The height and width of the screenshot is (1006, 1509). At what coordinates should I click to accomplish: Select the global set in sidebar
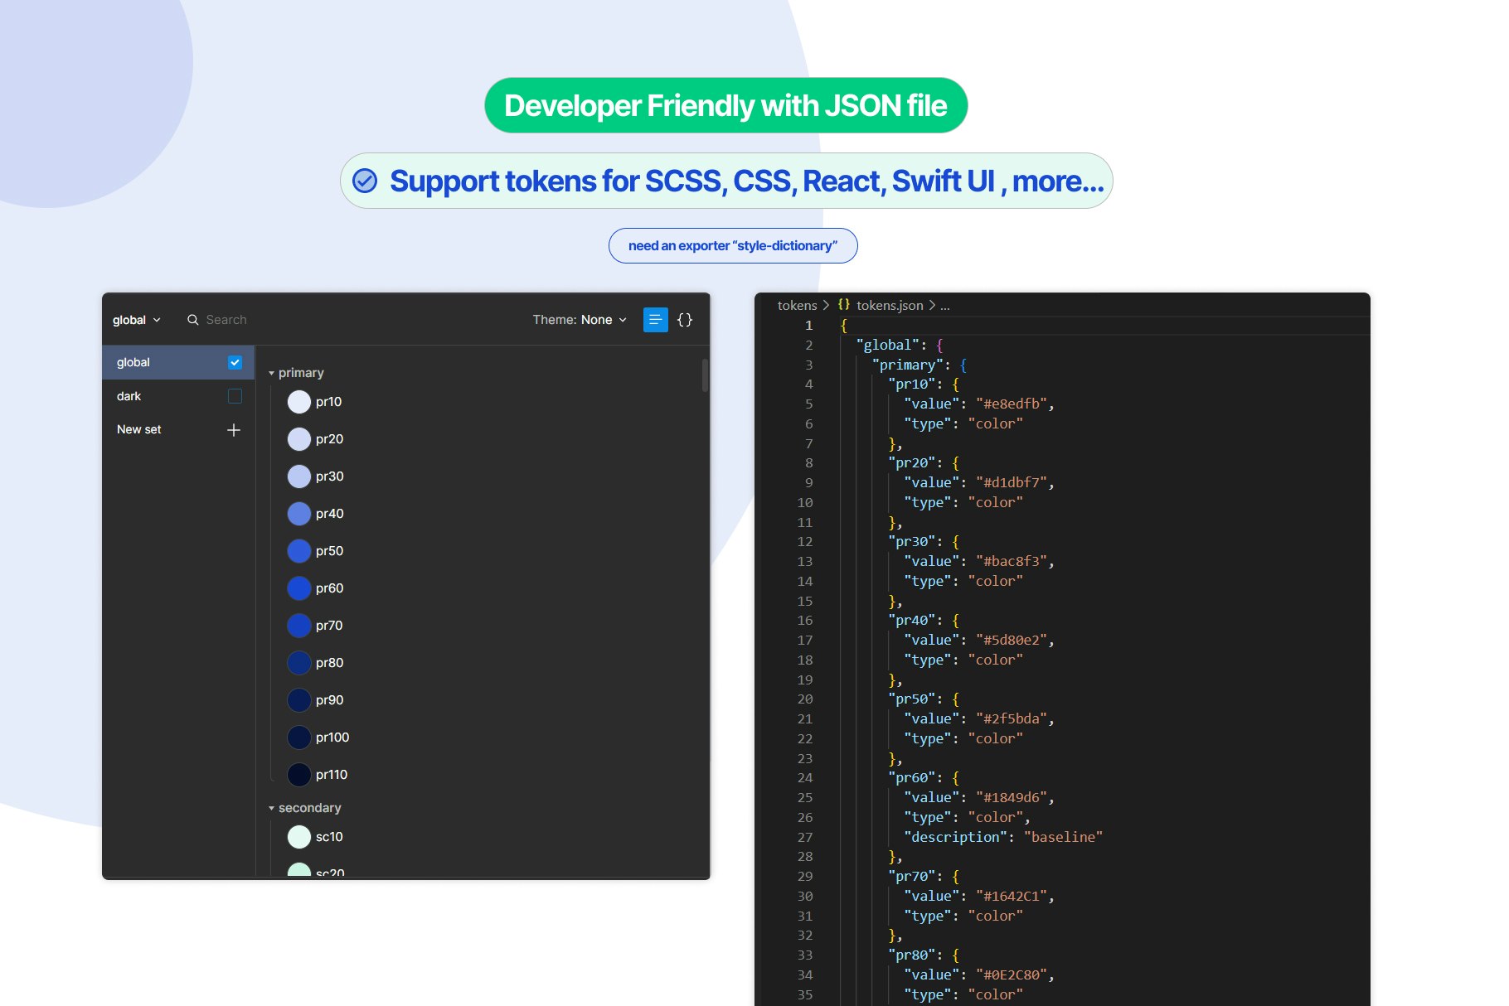[178, 362]
